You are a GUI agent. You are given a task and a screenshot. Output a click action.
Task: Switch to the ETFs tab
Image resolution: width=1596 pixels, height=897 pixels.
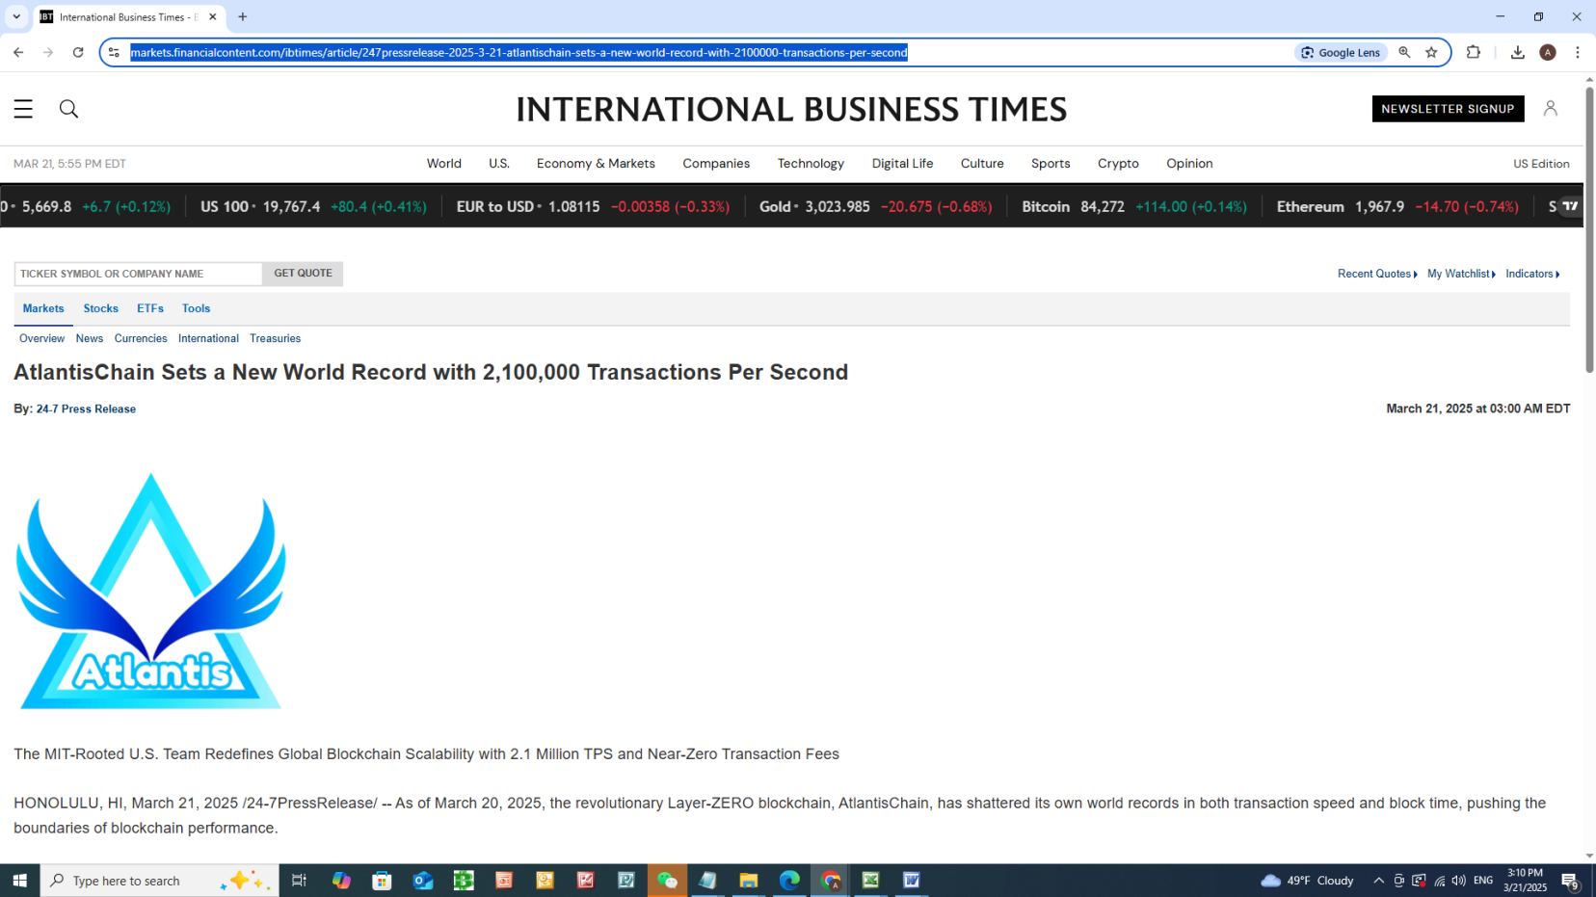click(x=149, y=309)
